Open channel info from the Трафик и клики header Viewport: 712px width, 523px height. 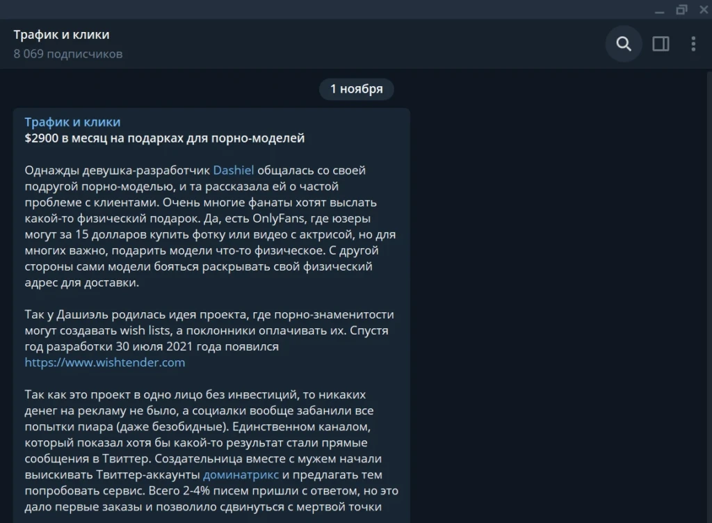(x=61, y=35)
